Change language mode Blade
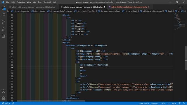This screenshot has height=105, width=187. pos(174,103)
